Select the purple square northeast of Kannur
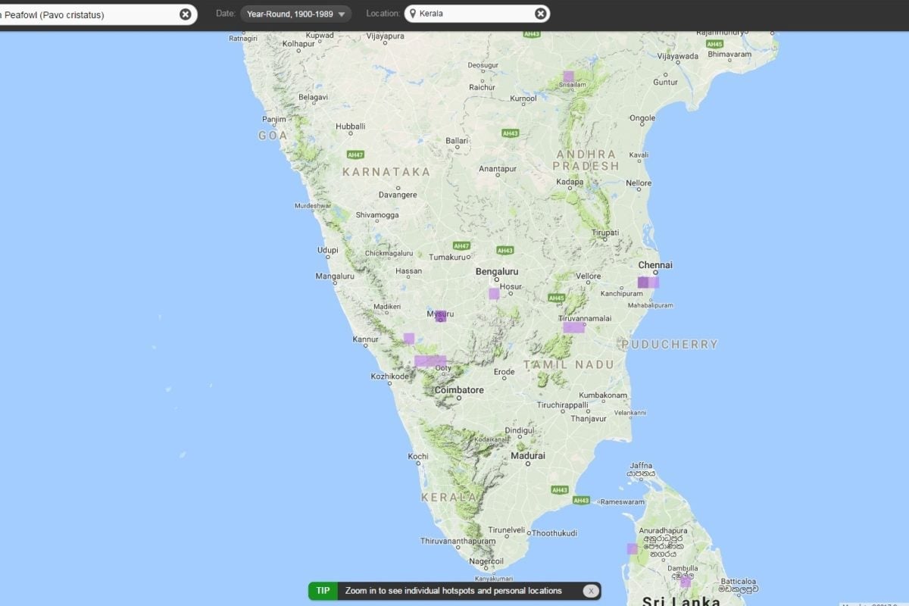The height and width of the screenshot is (606, 909). tap(409, 339)
